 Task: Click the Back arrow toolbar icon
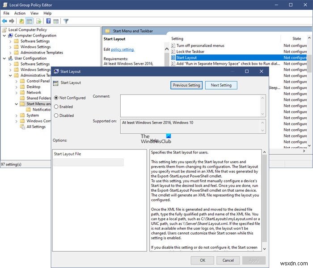pos(5,21)
